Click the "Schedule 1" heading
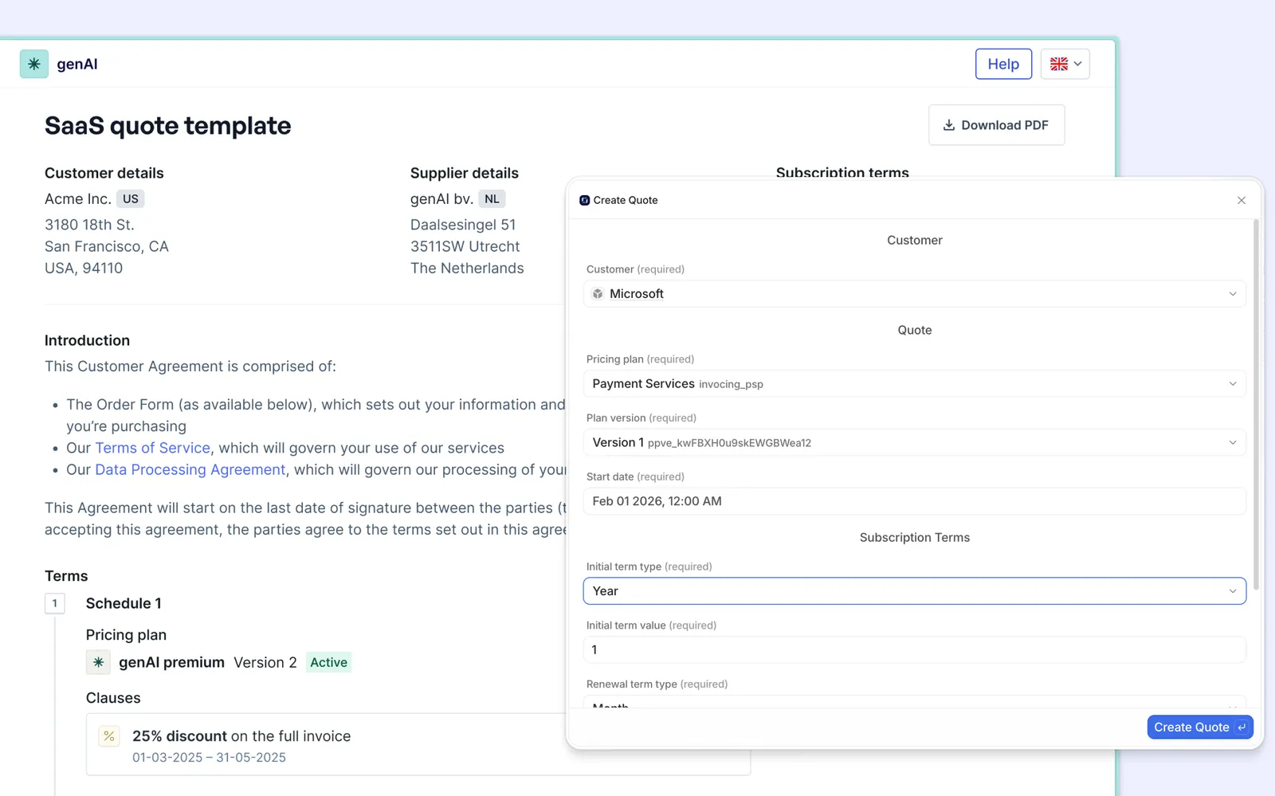 tap(124, 603)
